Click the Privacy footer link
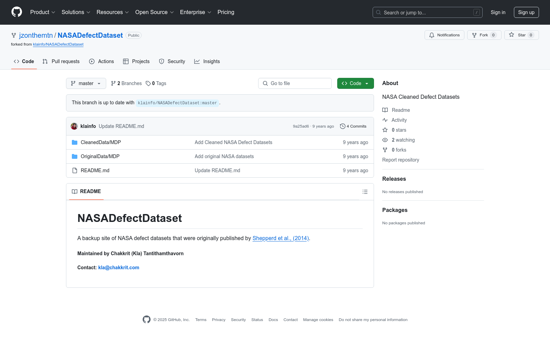The height and width of the screenshot is (343, 550). coord(219,320)
